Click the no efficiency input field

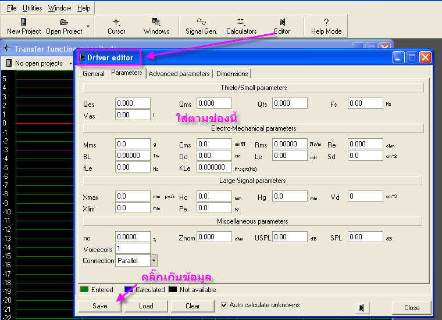pyautogui.click(x=133, y=237)
